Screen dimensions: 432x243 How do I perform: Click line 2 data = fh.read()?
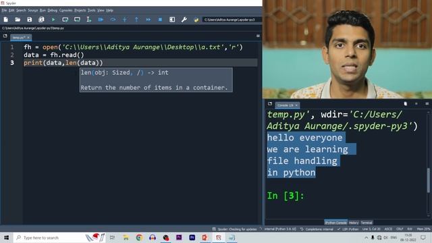[x=54, y=55]
